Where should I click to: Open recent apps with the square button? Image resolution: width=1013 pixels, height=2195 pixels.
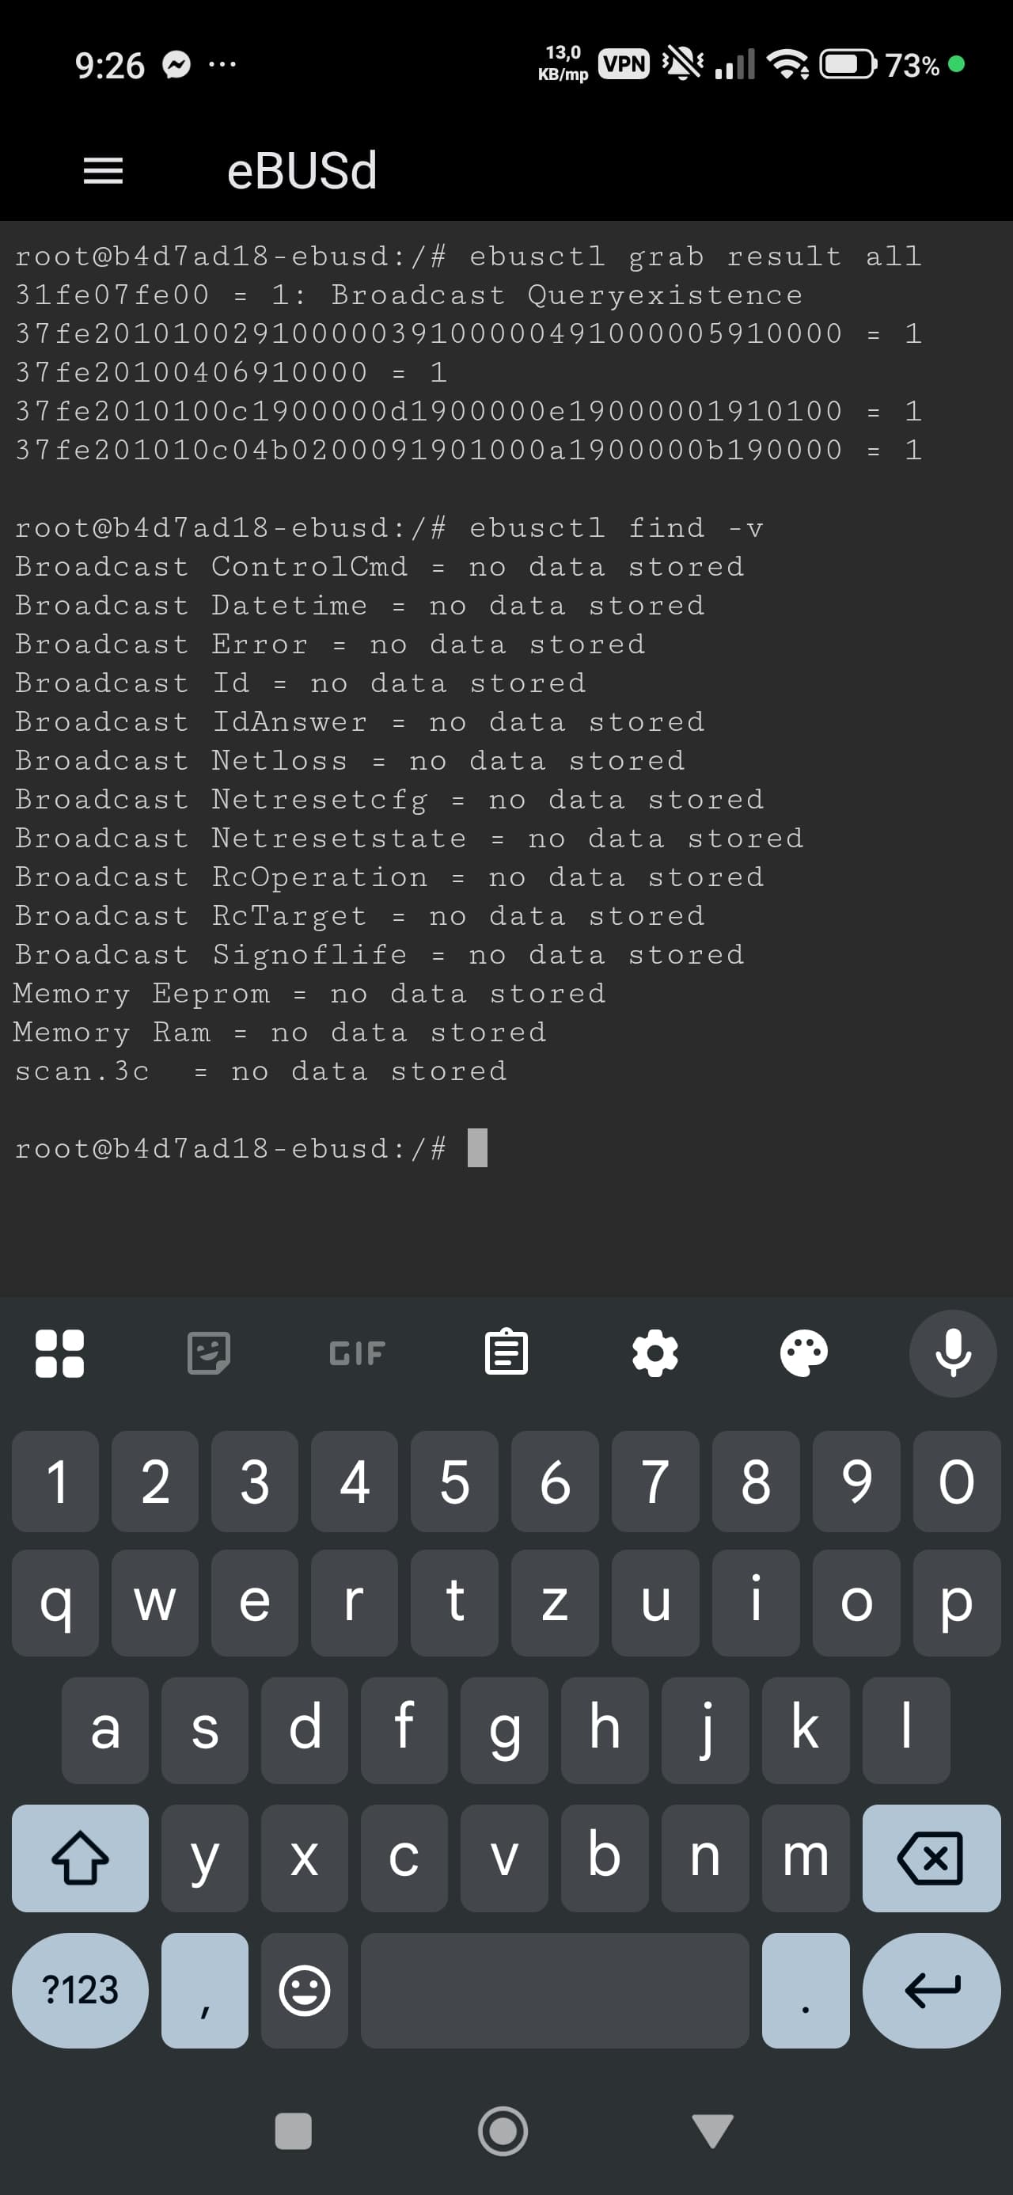tap(293, 2130)
